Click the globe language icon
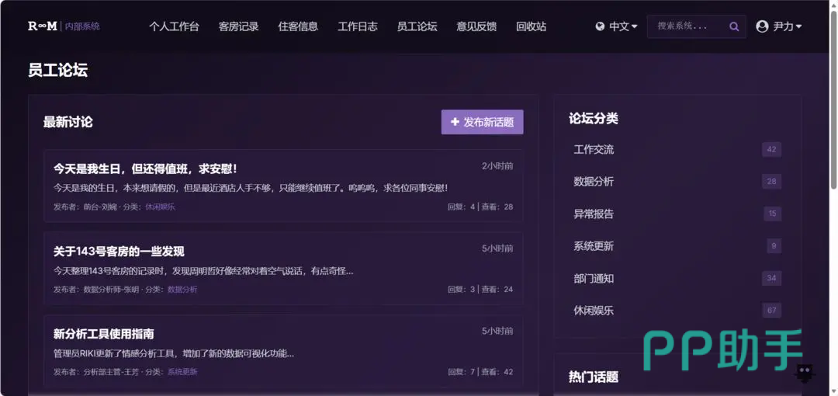Viewport: 838px width, 396px height. coord(600,26)
